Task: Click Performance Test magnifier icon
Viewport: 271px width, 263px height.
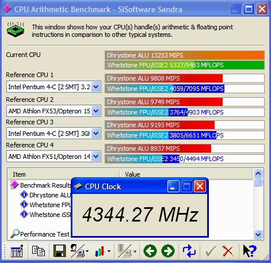Action: point(14,234)
